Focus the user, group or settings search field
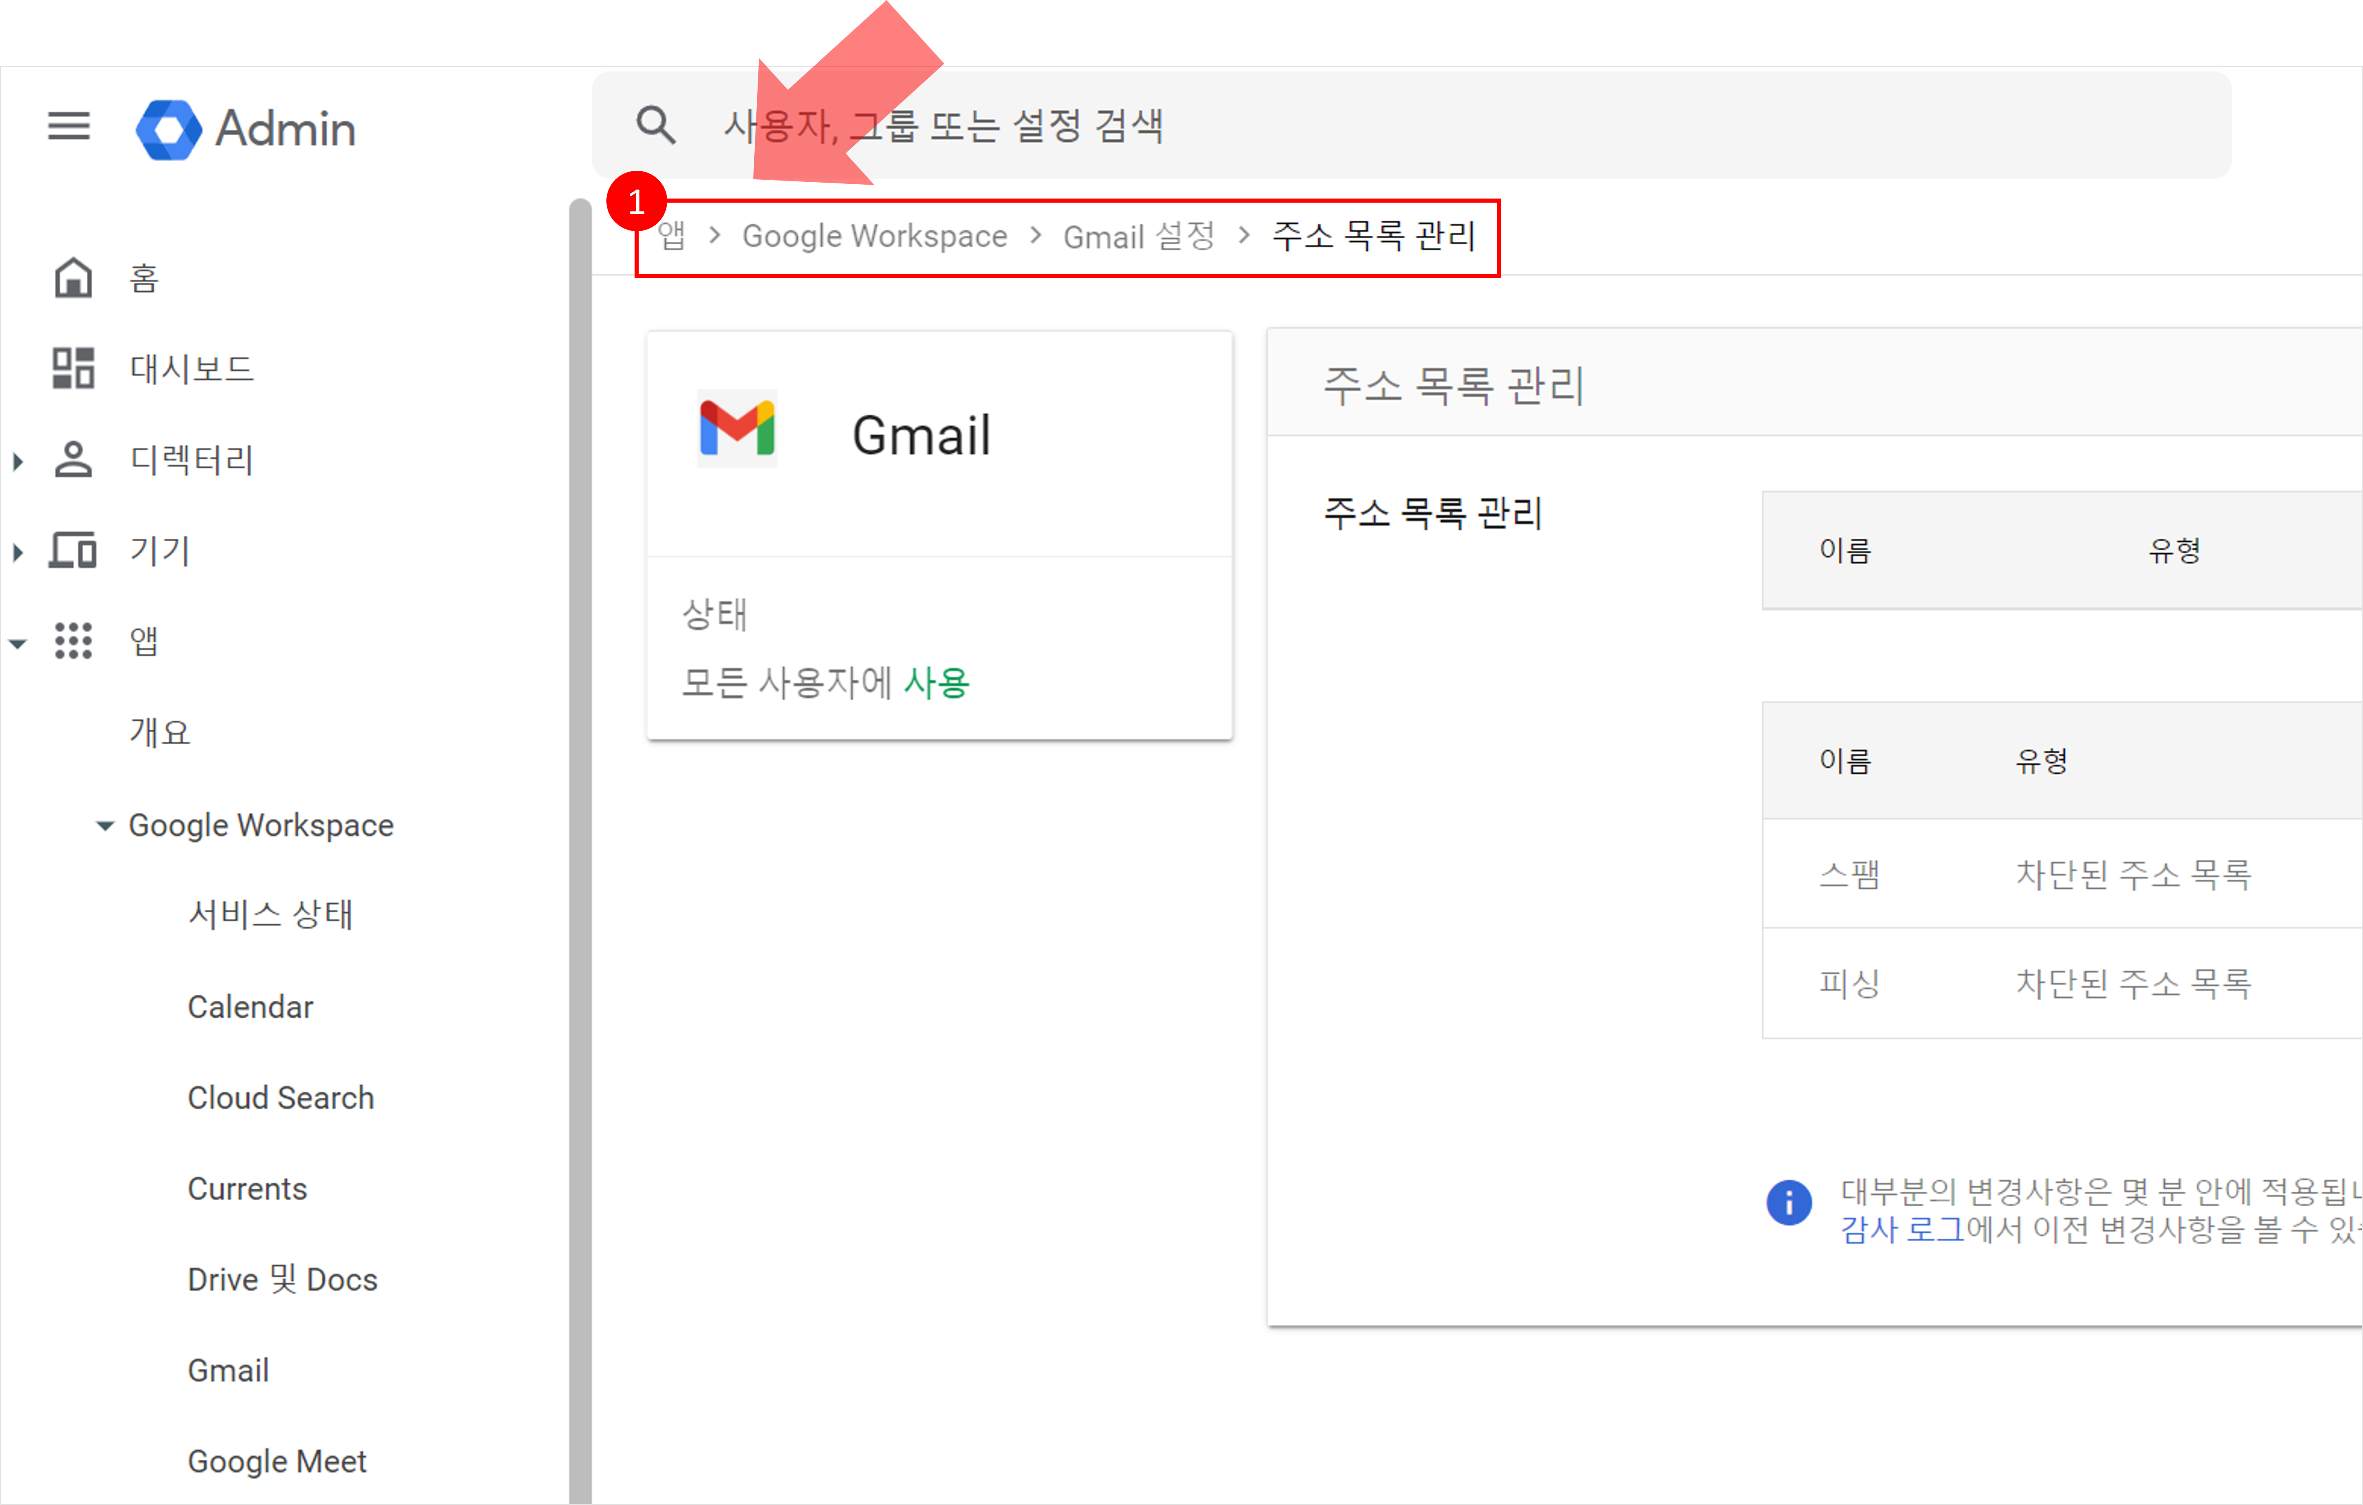This screenshot has height=1505, width=2363. click(x=1411, y=125)
